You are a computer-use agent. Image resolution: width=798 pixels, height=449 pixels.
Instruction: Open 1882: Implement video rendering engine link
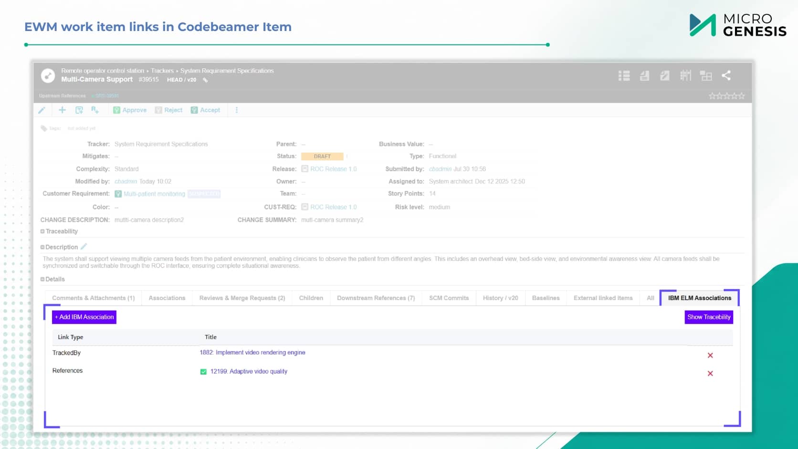(252, 353)
